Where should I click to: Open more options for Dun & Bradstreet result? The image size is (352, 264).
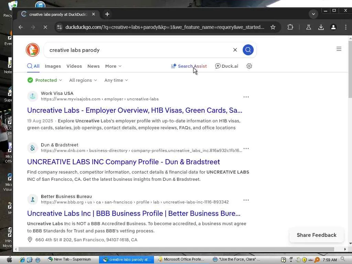point(246,148)
